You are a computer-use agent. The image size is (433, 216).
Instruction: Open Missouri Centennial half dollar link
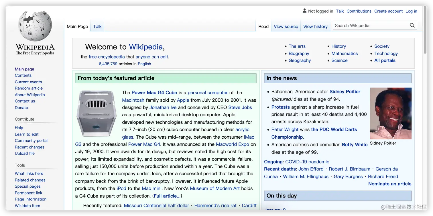tap(156, 206)
